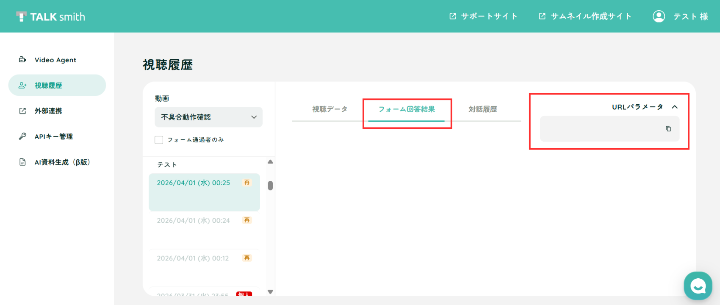Click the TALK smith logo
The image size is (720, 305).
[x=50, y=17]
